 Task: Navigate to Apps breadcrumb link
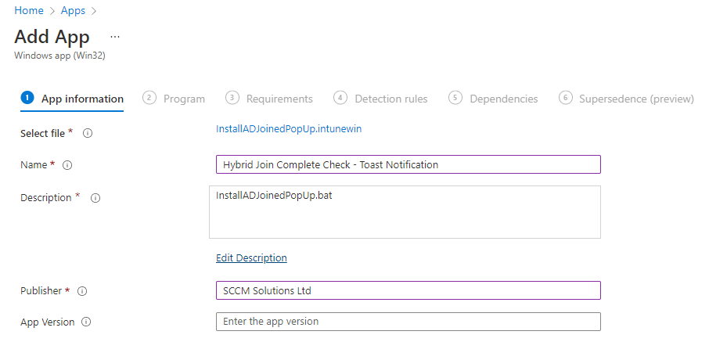[x=73, y=12]
